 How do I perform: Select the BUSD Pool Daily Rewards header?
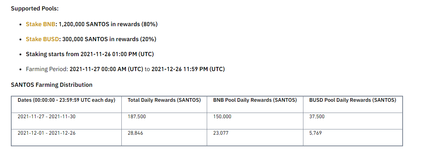point(352,100)
